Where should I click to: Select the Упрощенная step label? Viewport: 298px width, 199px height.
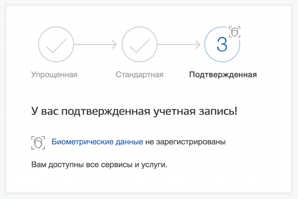point(54,75)
